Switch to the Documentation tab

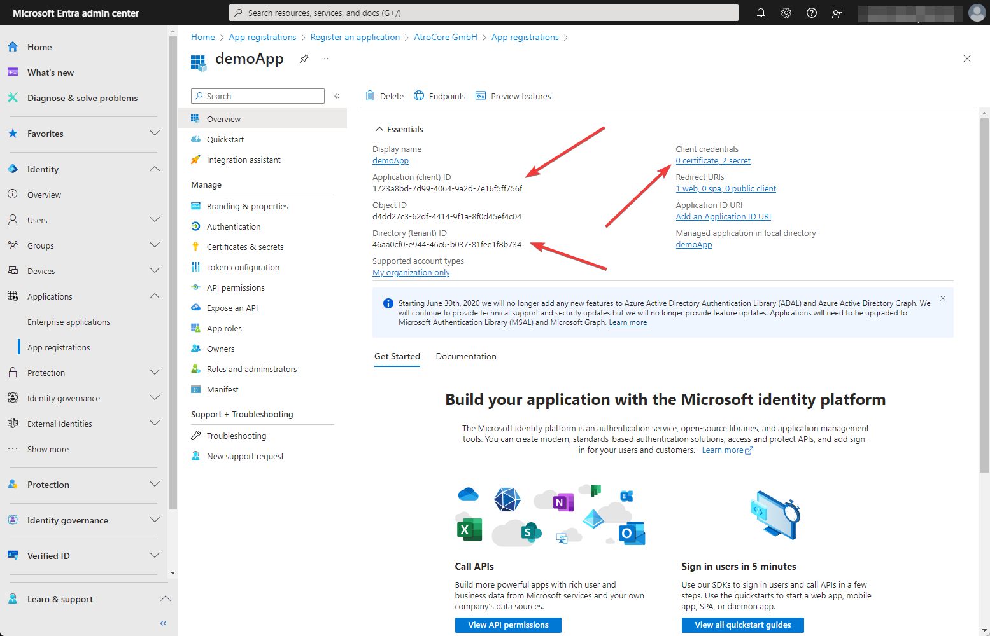coord(466,357)
